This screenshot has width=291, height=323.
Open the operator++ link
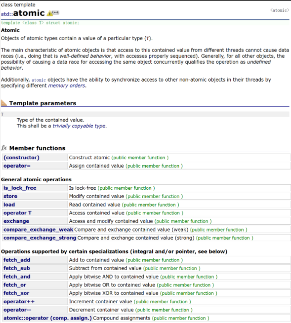click(19, 302)
